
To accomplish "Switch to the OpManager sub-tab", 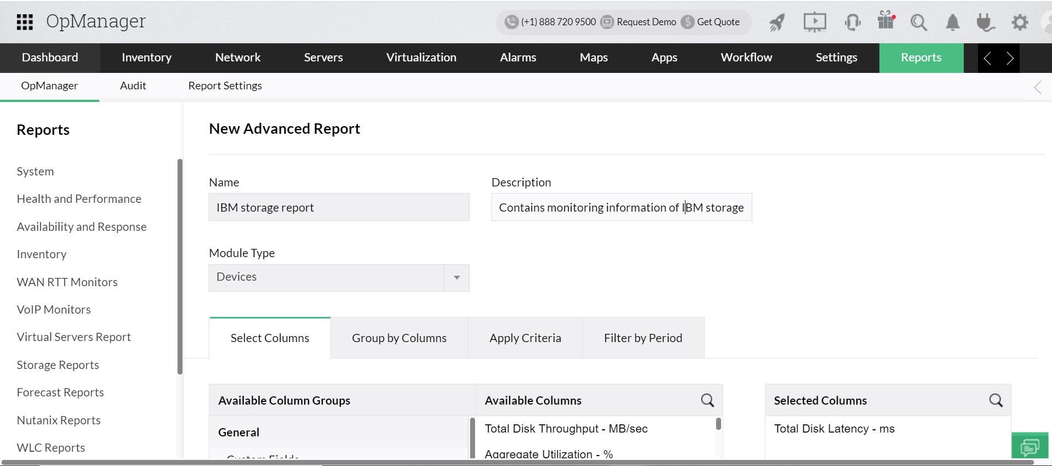I will coord(49,86).
